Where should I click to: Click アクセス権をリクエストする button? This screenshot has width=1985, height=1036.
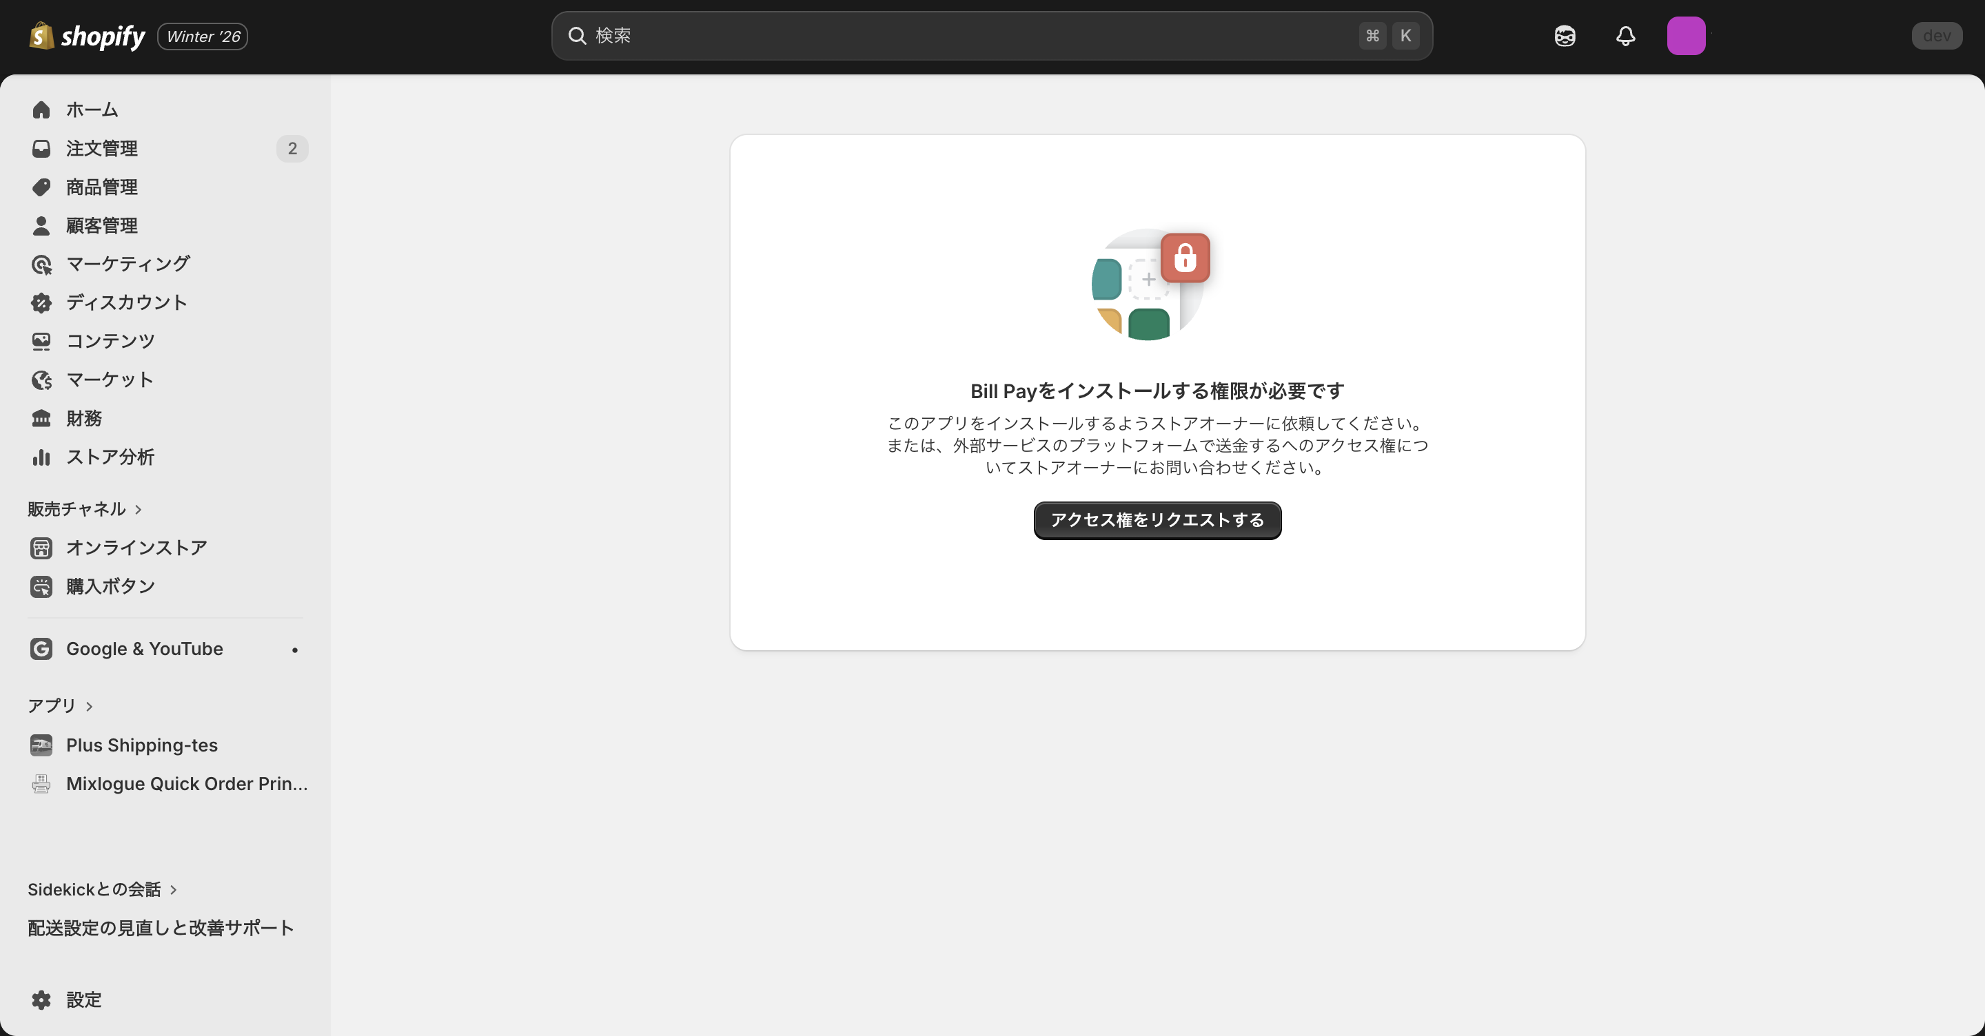(x=1157, y=520)
